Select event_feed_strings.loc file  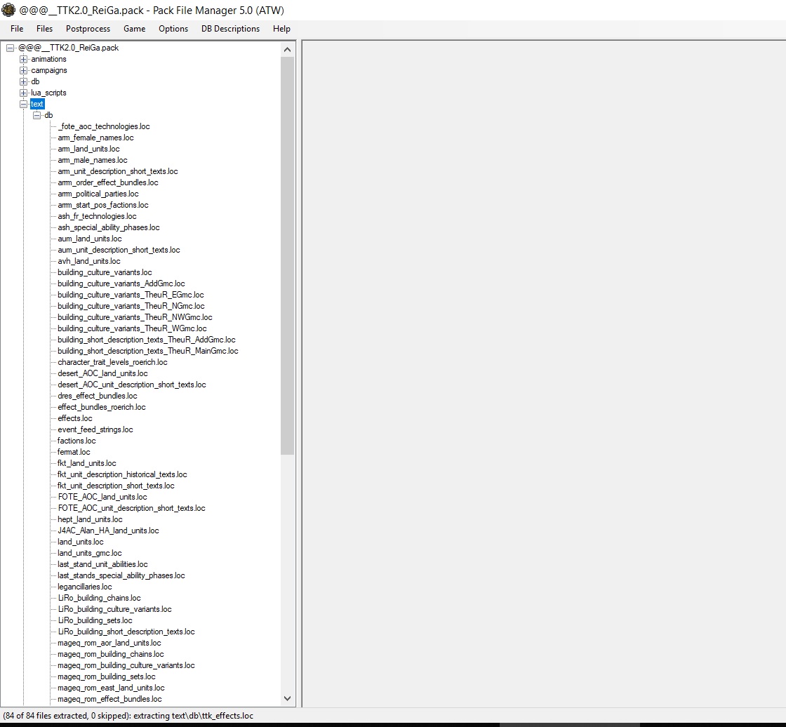[95, 429]
